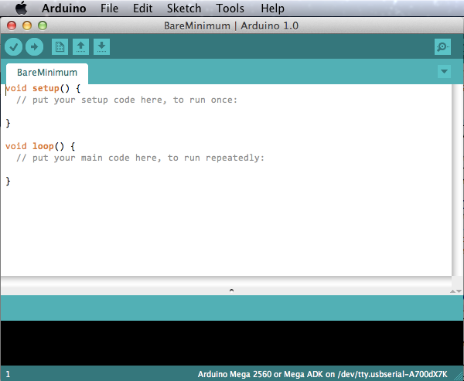Open the Serial Monitor
This screenshot has width=464, height=381.
[442, 47]
